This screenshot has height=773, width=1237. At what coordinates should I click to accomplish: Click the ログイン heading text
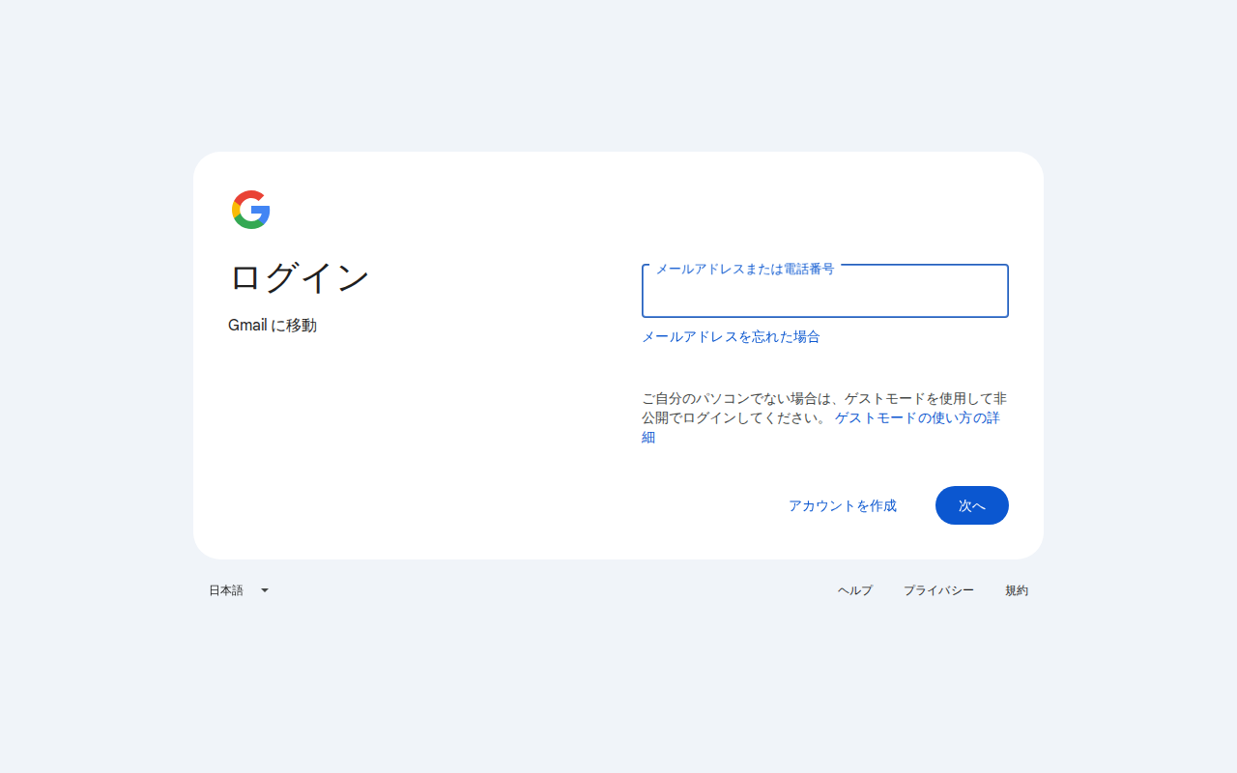[300, 278]
